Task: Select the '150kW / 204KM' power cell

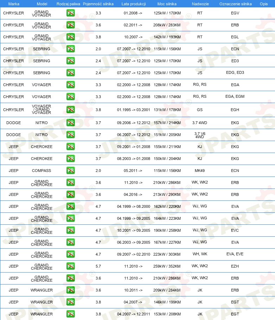Action: pos(167,159)
